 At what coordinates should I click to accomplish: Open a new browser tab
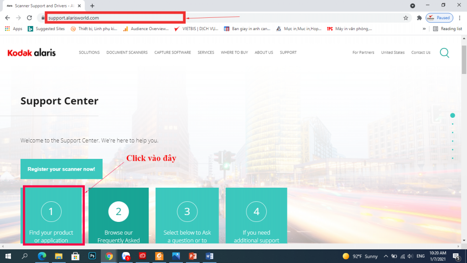pos(92,5)
